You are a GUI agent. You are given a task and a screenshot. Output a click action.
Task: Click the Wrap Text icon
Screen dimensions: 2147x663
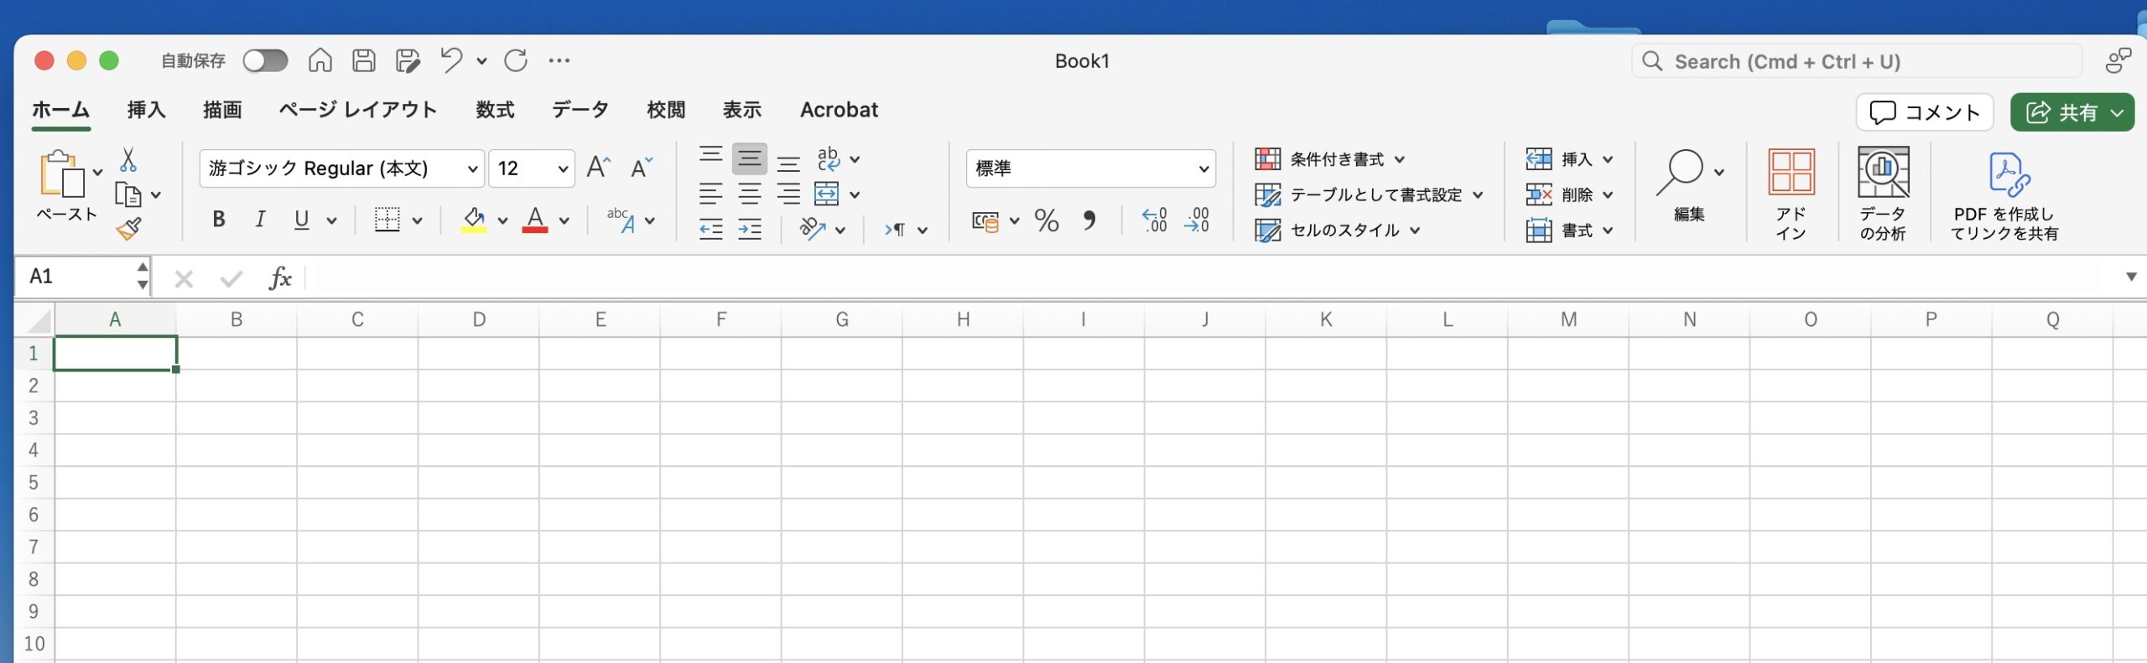(829, 158)
